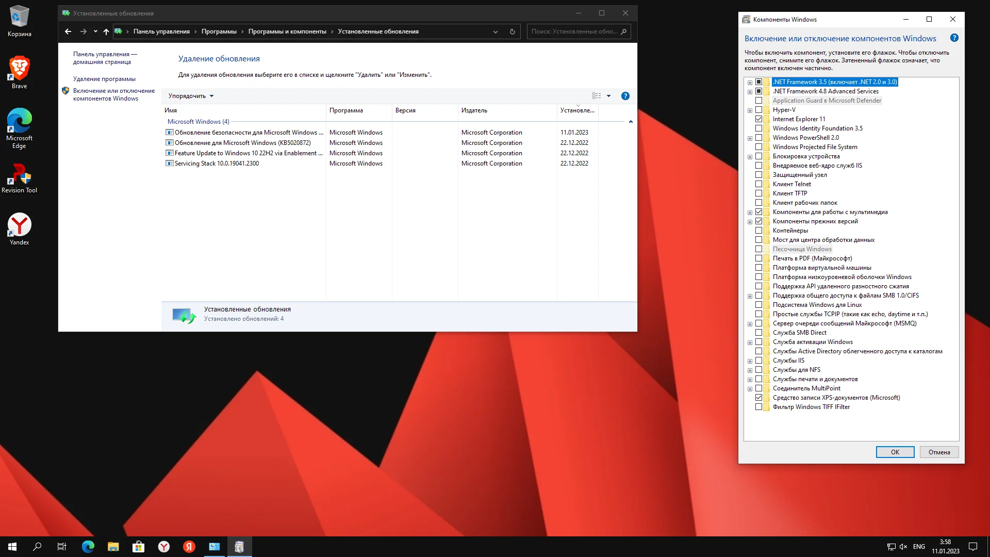Sort by the Издатель column header

[474, 110]
